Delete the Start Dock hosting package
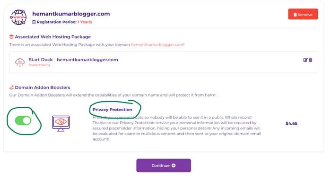Screen dimensions: 331x176 pos(311,60)
